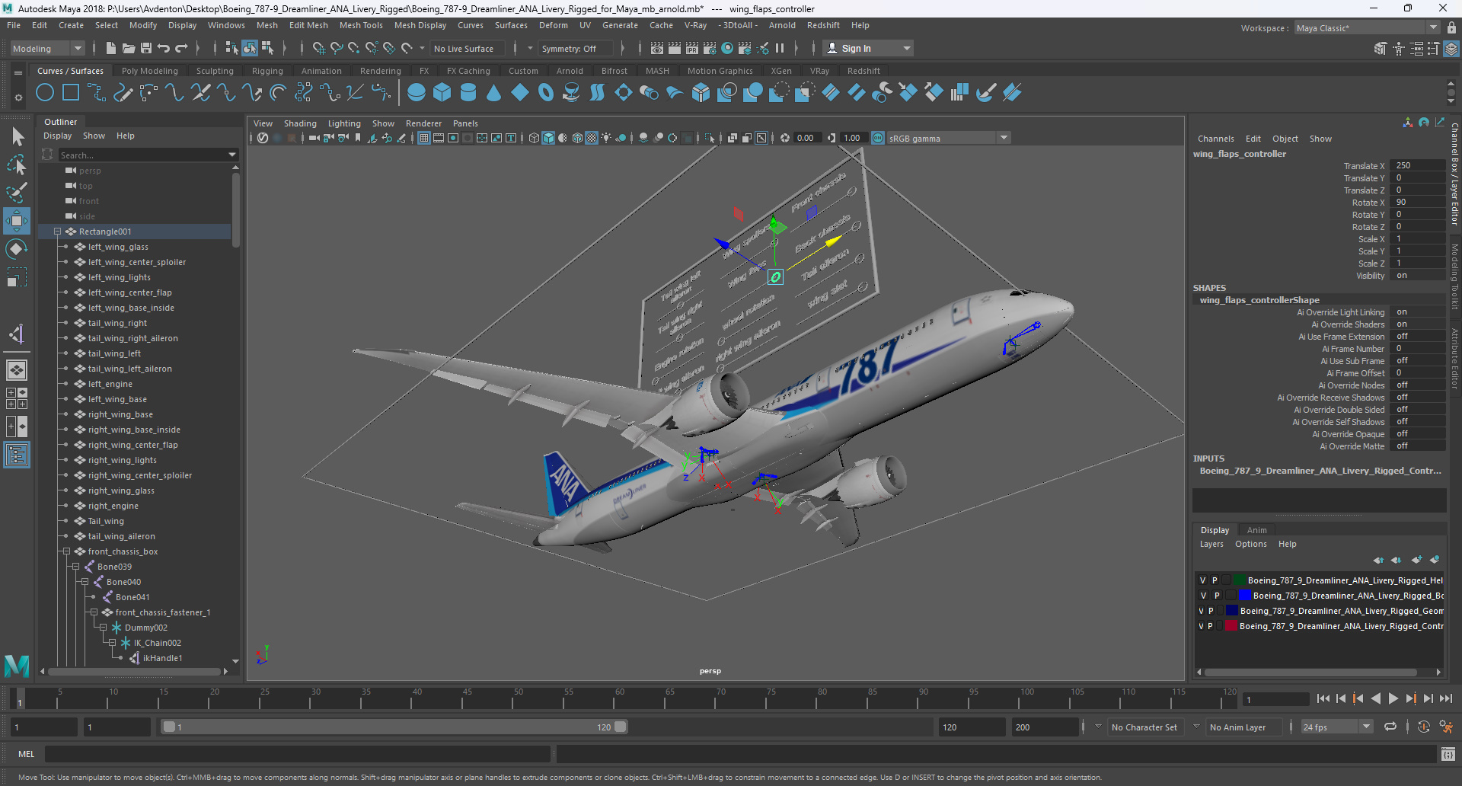
Task: Open the Mesh Tools menu
Action: (x=361, y=25)
